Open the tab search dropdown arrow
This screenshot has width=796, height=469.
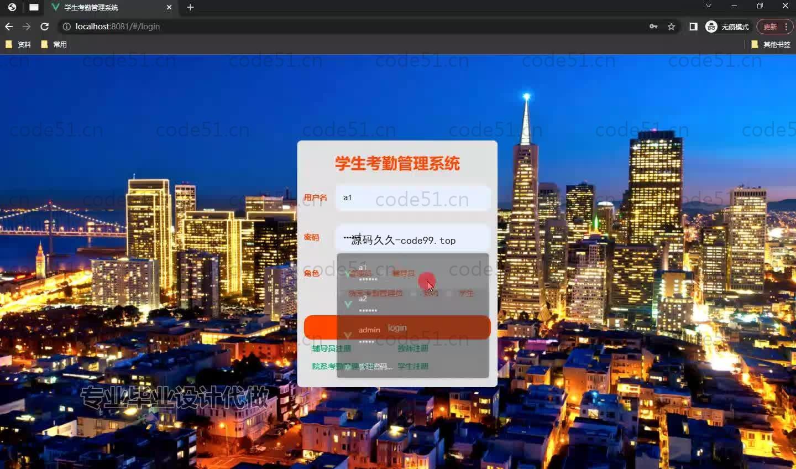pyautogui.click(x=708, y=6)
